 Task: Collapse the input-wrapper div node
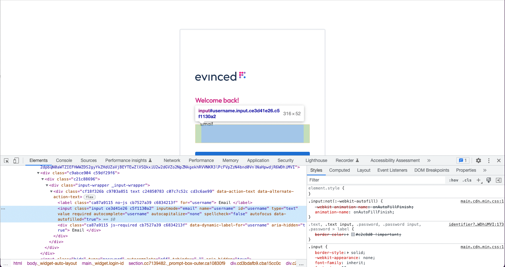coord(47,185)
